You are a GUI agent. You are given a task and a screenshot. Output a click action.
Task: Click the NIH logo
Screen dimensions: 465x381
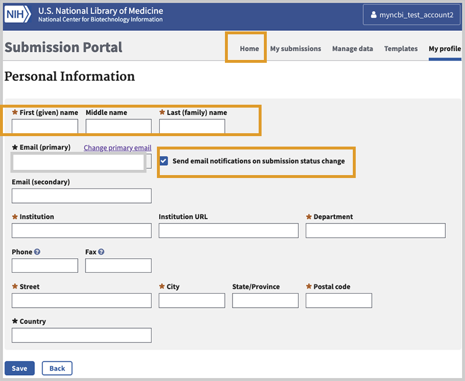click(17, 14)
